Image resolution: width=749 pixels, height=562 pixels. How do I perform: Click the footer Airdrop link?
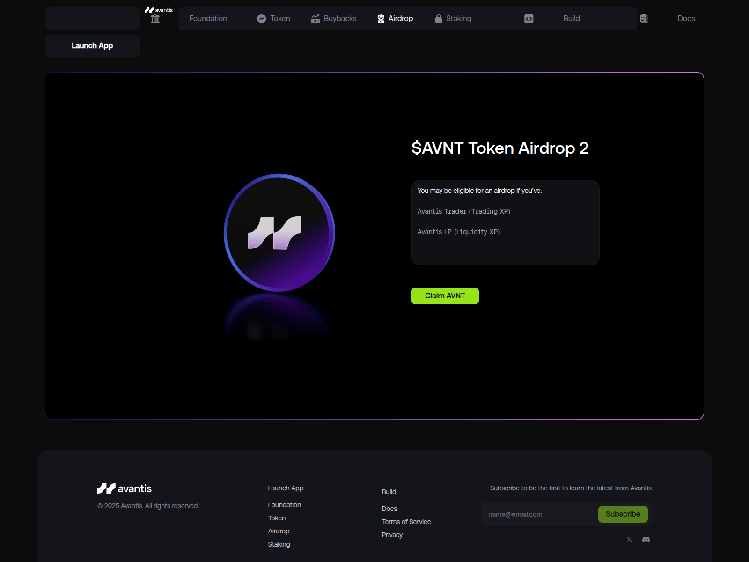tap(279, 531)
